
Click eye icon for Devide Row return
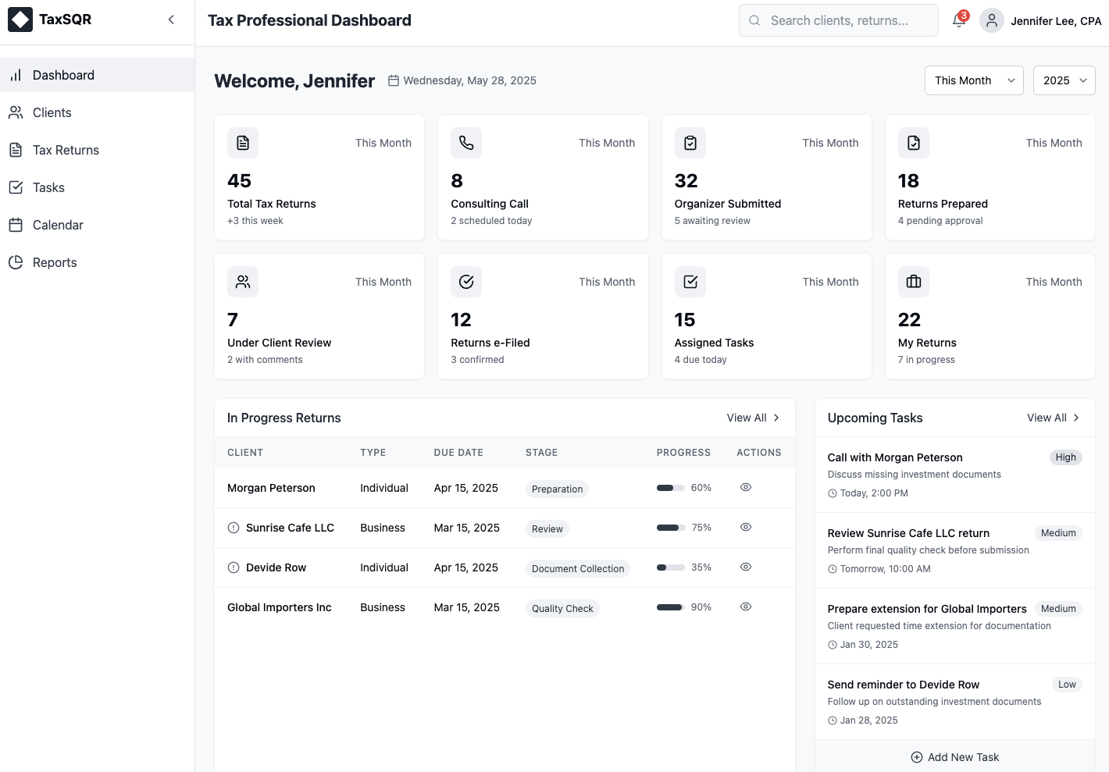click(x=746, y=567)
